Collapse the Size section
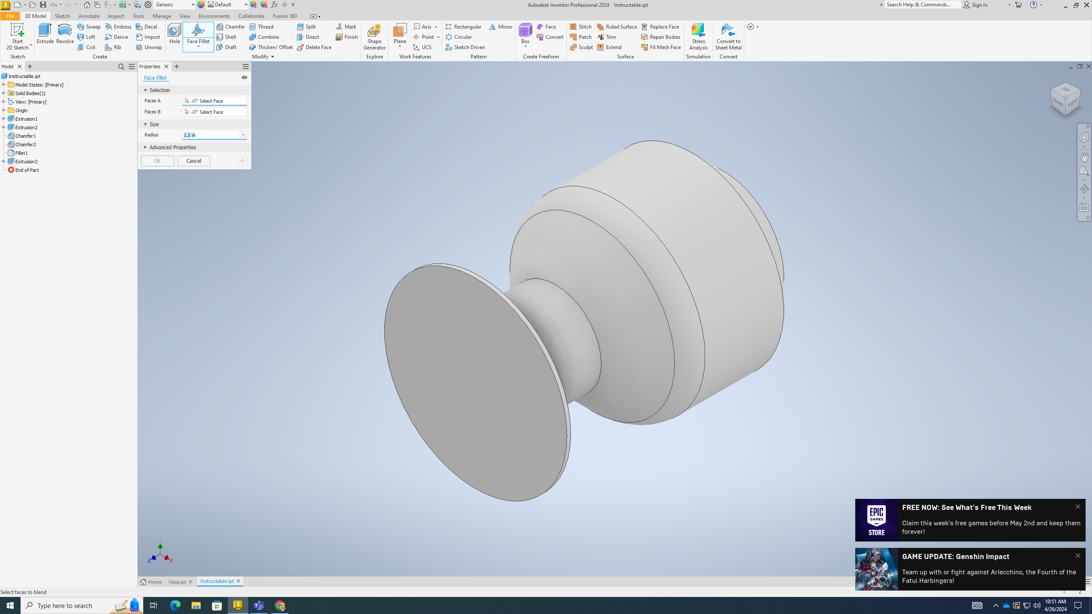This screenshot has width=1092, height=614. pos(145,124)
